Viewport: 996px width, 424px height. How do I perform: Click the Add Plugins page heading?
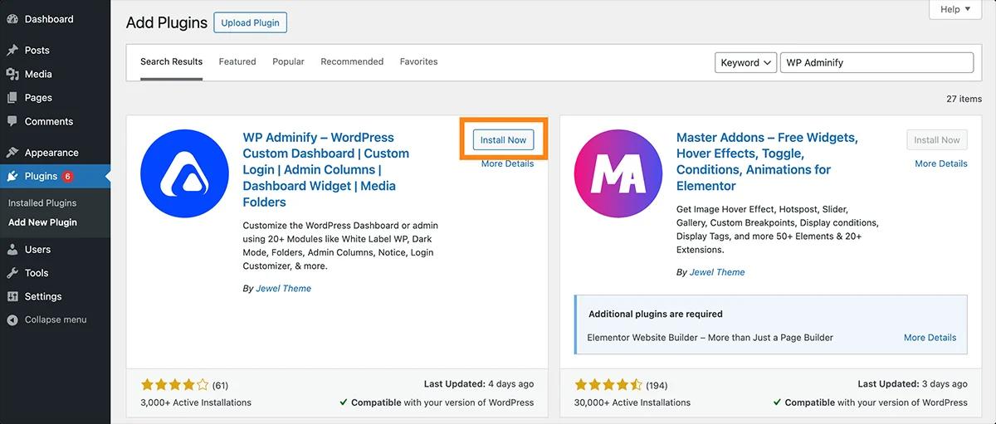click(167, 22)
